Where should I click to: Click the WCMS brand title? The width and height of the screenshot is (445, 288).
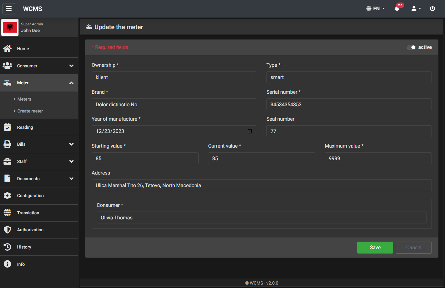tap(33, 9)
